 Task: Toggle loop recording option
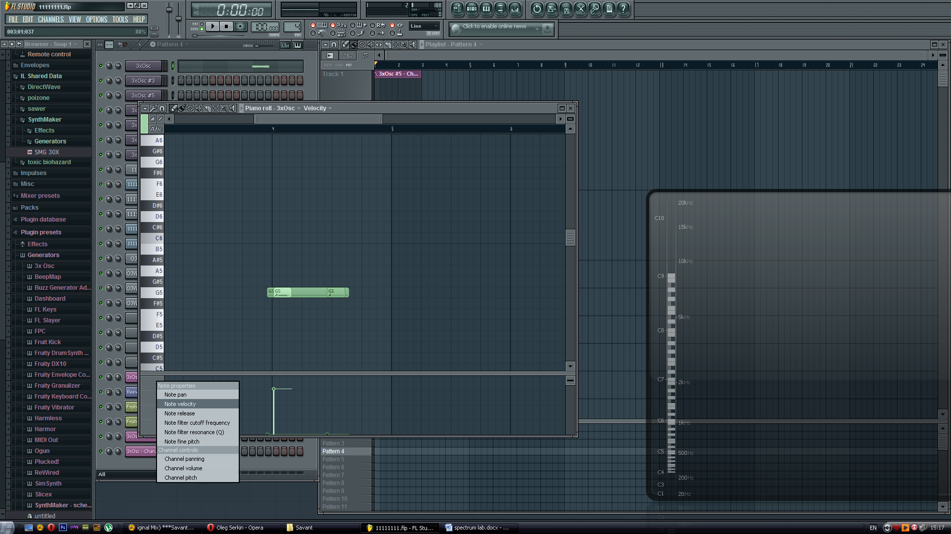click(x=372, y=25)
